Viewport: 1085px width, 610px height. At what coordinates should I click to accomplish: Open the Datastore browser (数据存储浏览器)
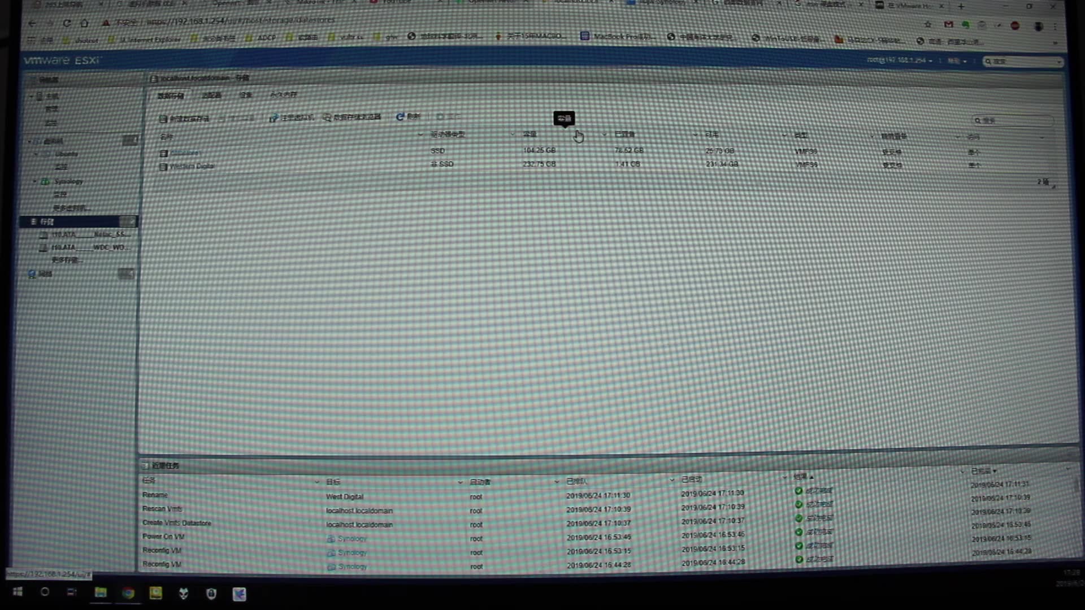[327, 117]
